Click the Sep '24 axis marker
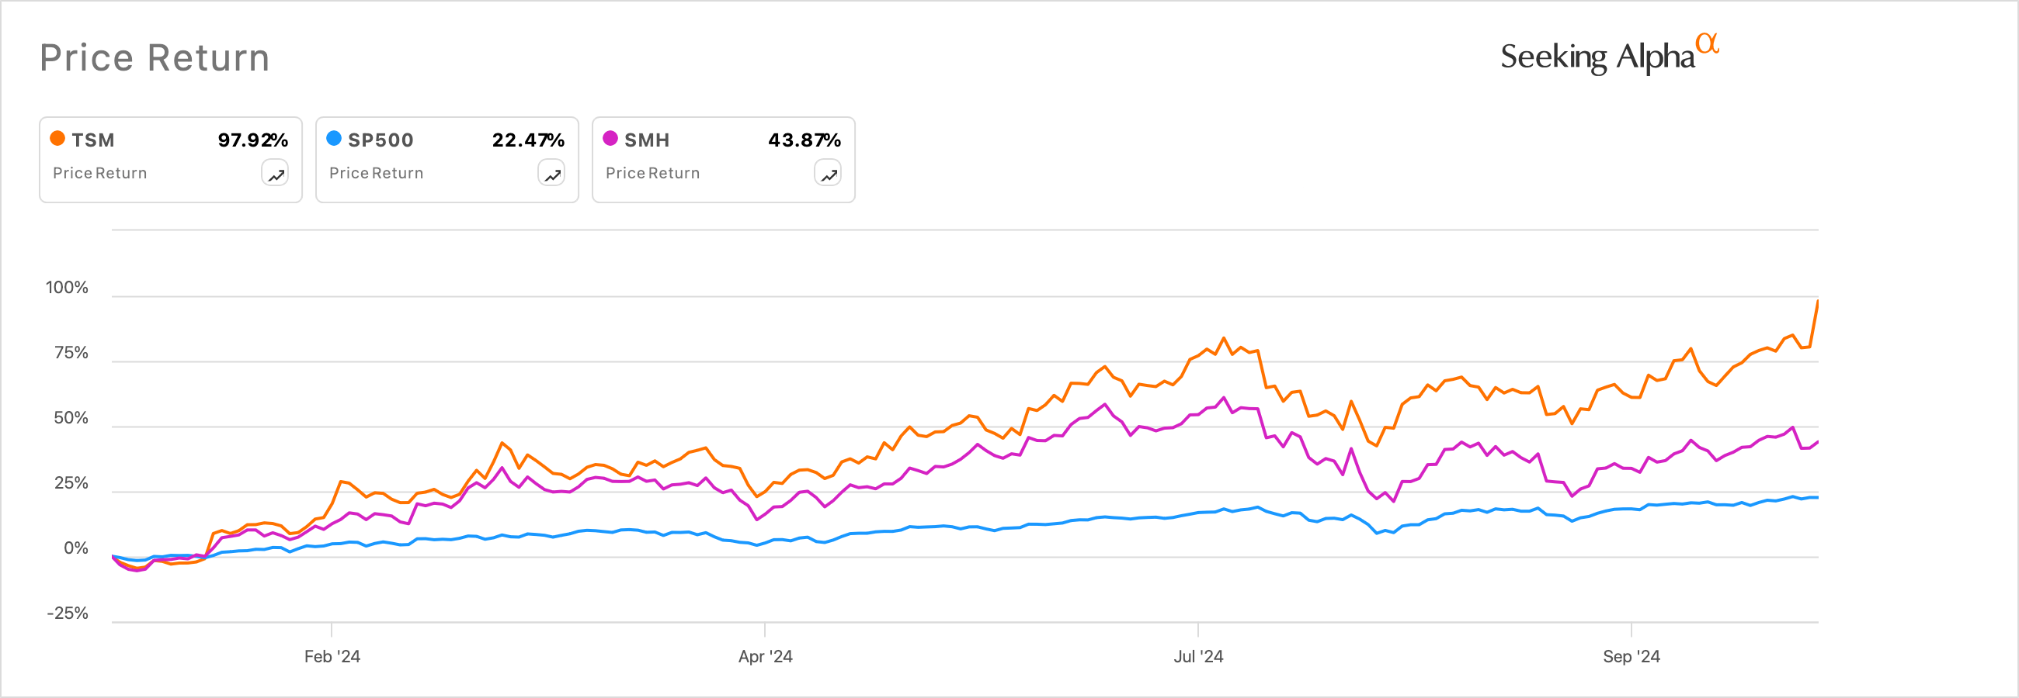 pyautogui.click(x=1631, y=657)
